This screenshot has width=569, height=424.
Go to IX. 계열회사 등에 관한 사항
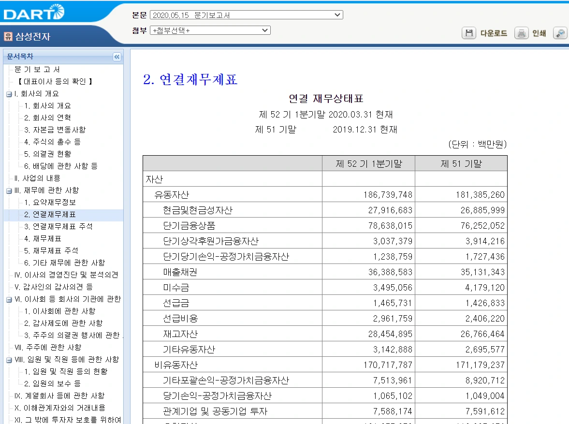(x=59, y=395)
